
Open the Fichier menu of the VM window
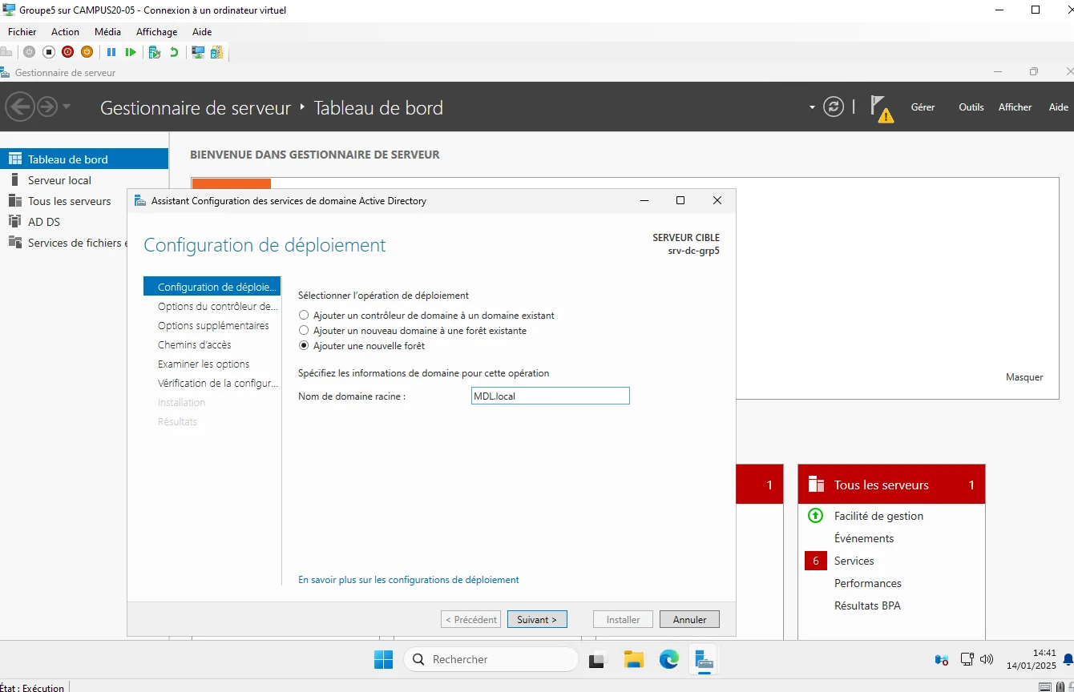pos(22,32)
